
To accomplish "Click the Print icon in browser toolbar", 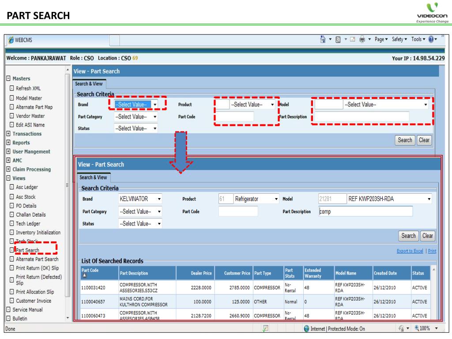I will click(x=362, y=39).
